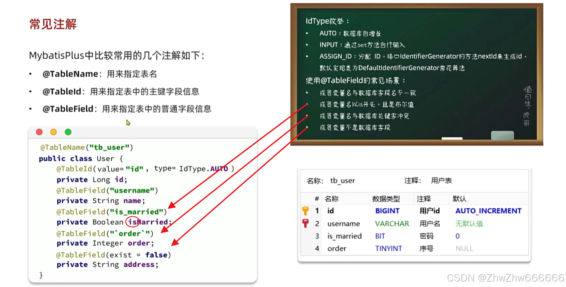Screen dimensions: 566x287
Task: Click the mouse cursor arrow above the code window
Action: [x=128, y=123]
